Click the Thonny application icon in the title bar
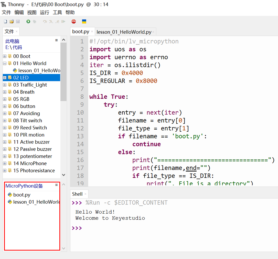278x259 pixels. (x=3, y=4)
